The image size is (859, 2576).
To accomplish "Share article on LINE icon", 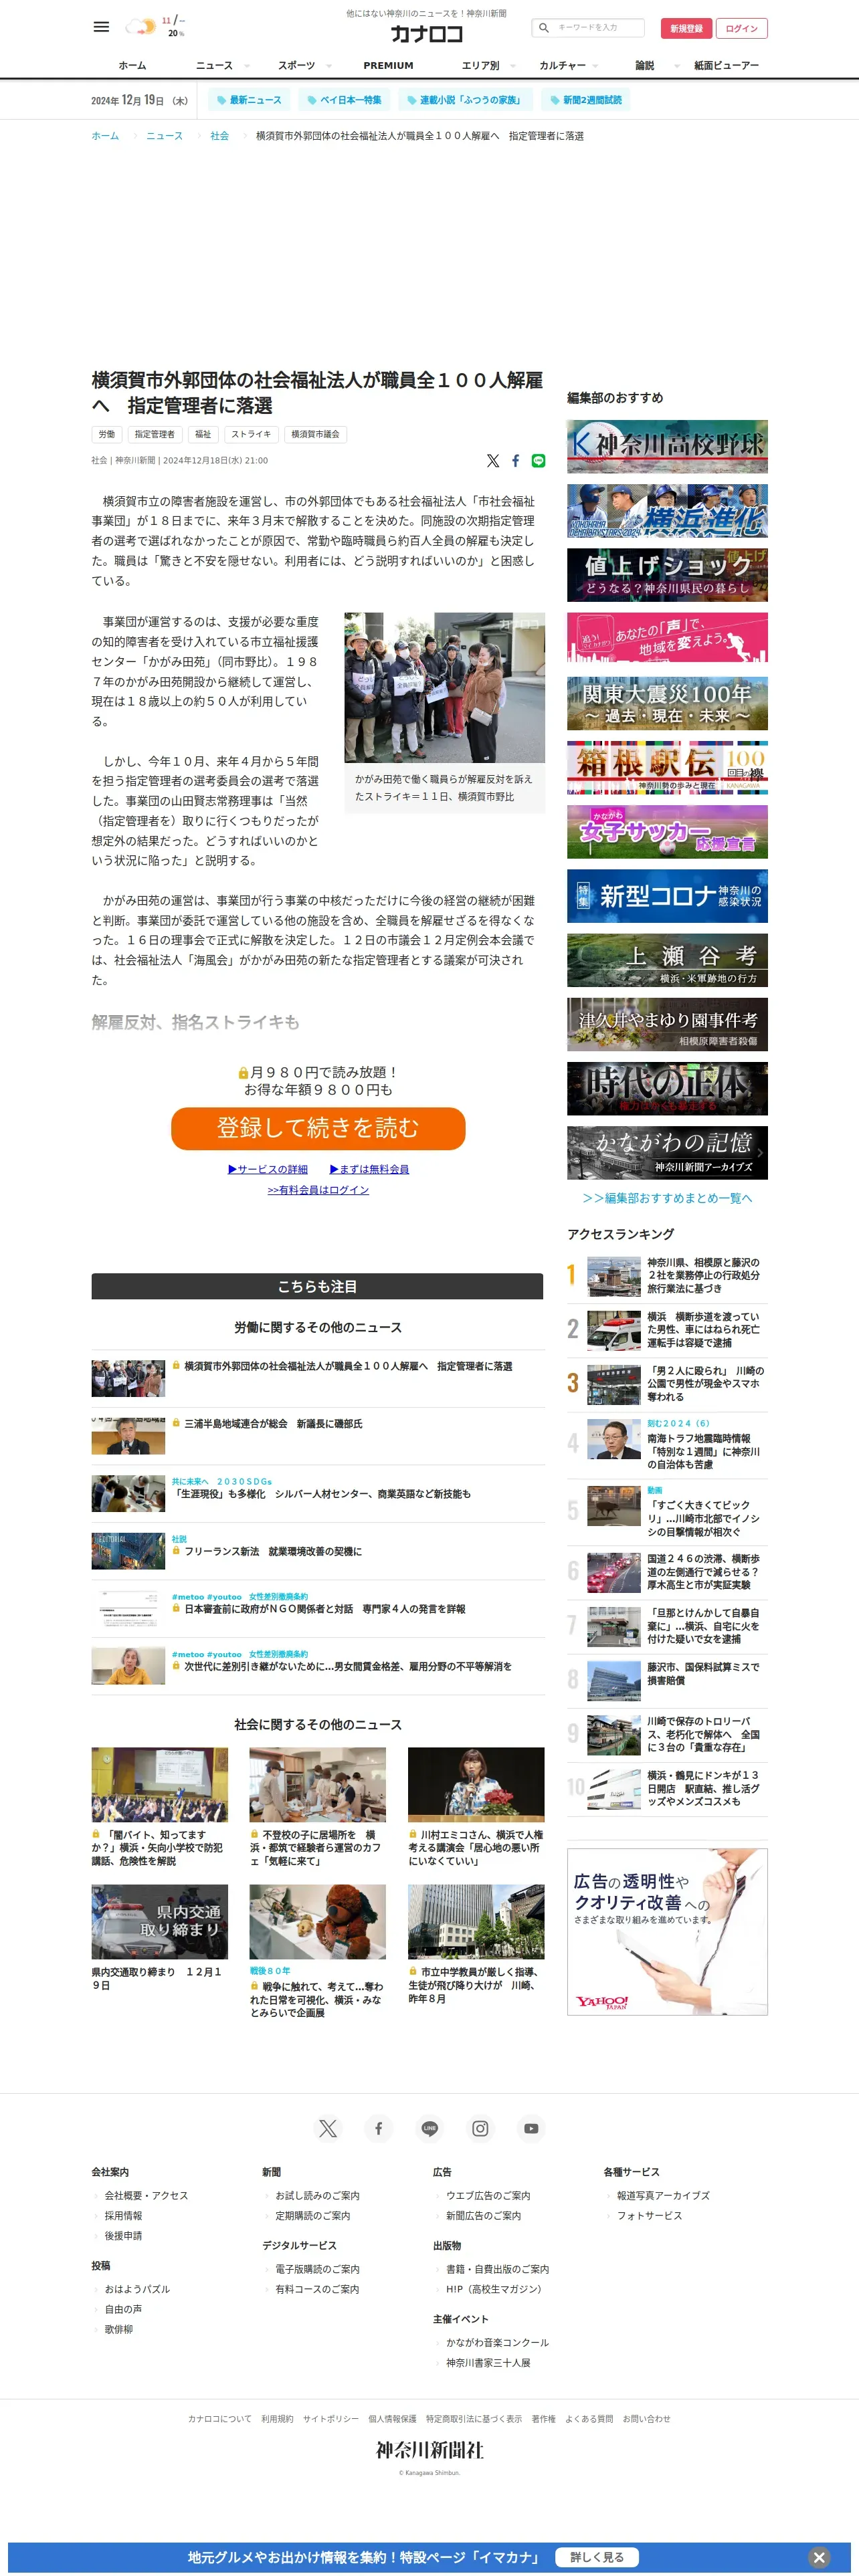I will 539,461.
